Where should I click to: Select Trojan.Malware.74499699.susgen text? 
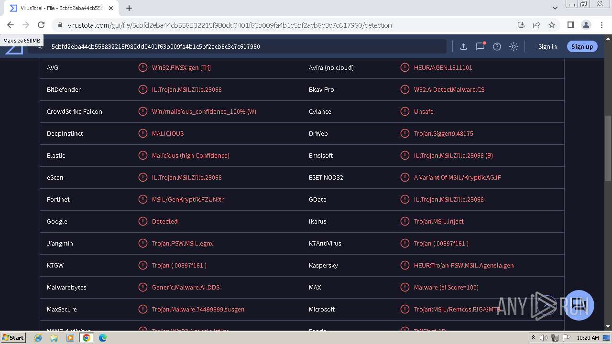coord(198,309)
